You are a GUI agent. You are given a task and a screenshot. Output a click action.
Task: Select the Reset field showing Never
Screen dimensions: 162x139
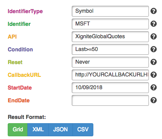tap(110, 62)
